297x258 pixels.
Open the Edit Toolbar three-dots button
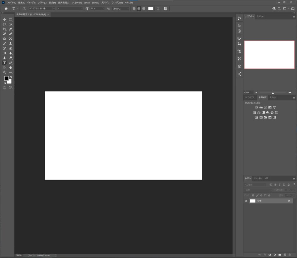(11, 72)
